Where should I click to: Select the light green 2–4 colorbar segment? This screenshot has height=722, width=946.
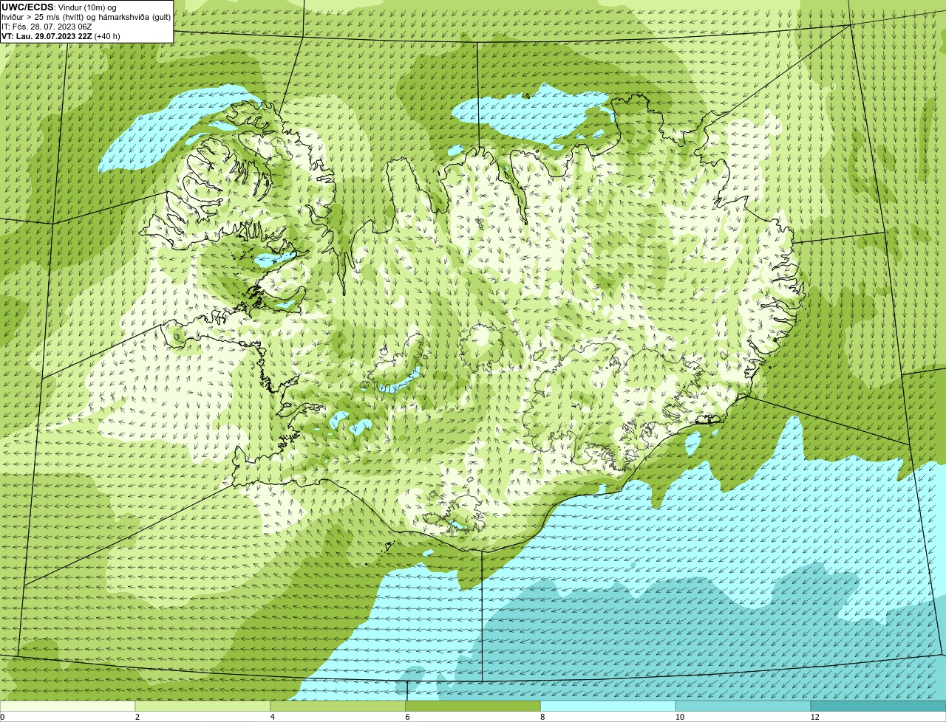(203, 706)
